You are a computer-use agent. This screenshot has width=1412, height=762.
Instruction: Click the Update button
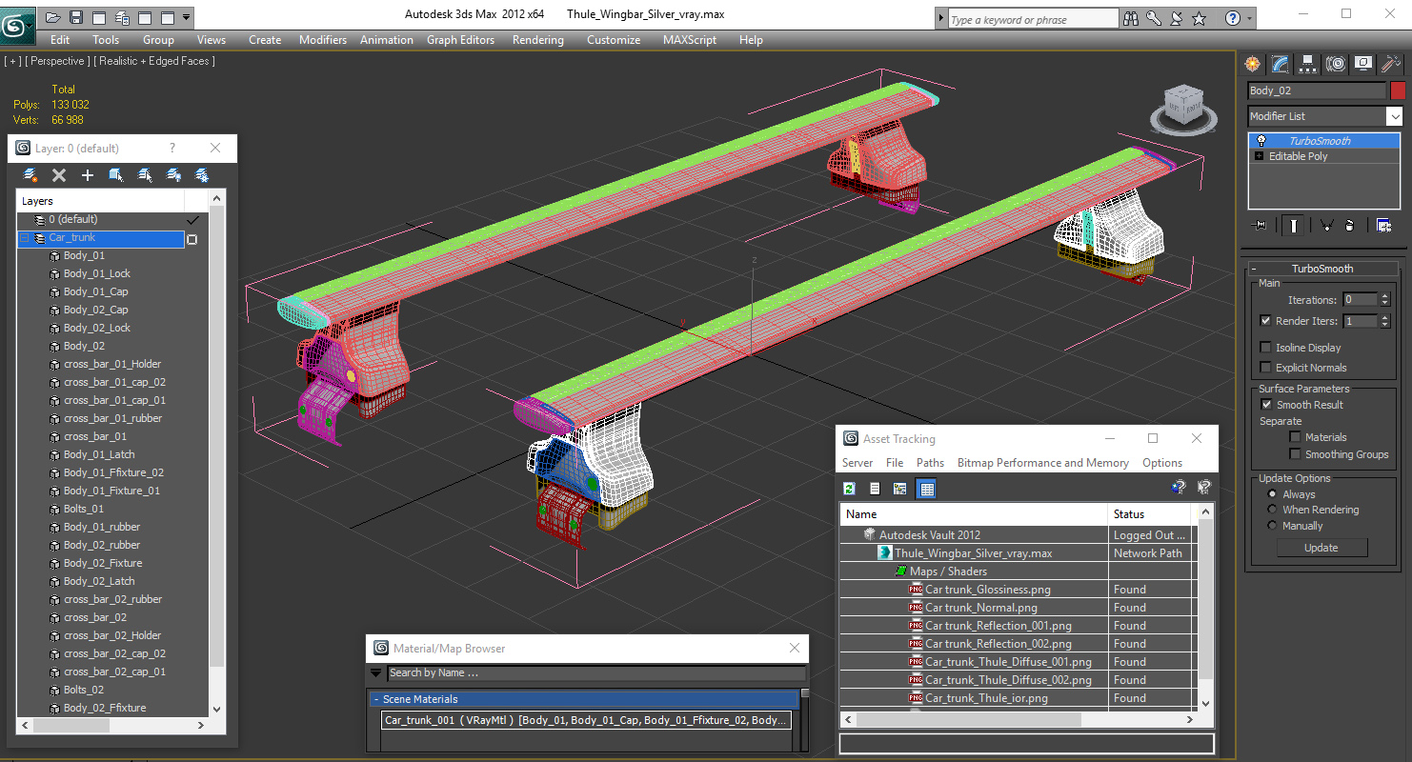[1321, 548]
